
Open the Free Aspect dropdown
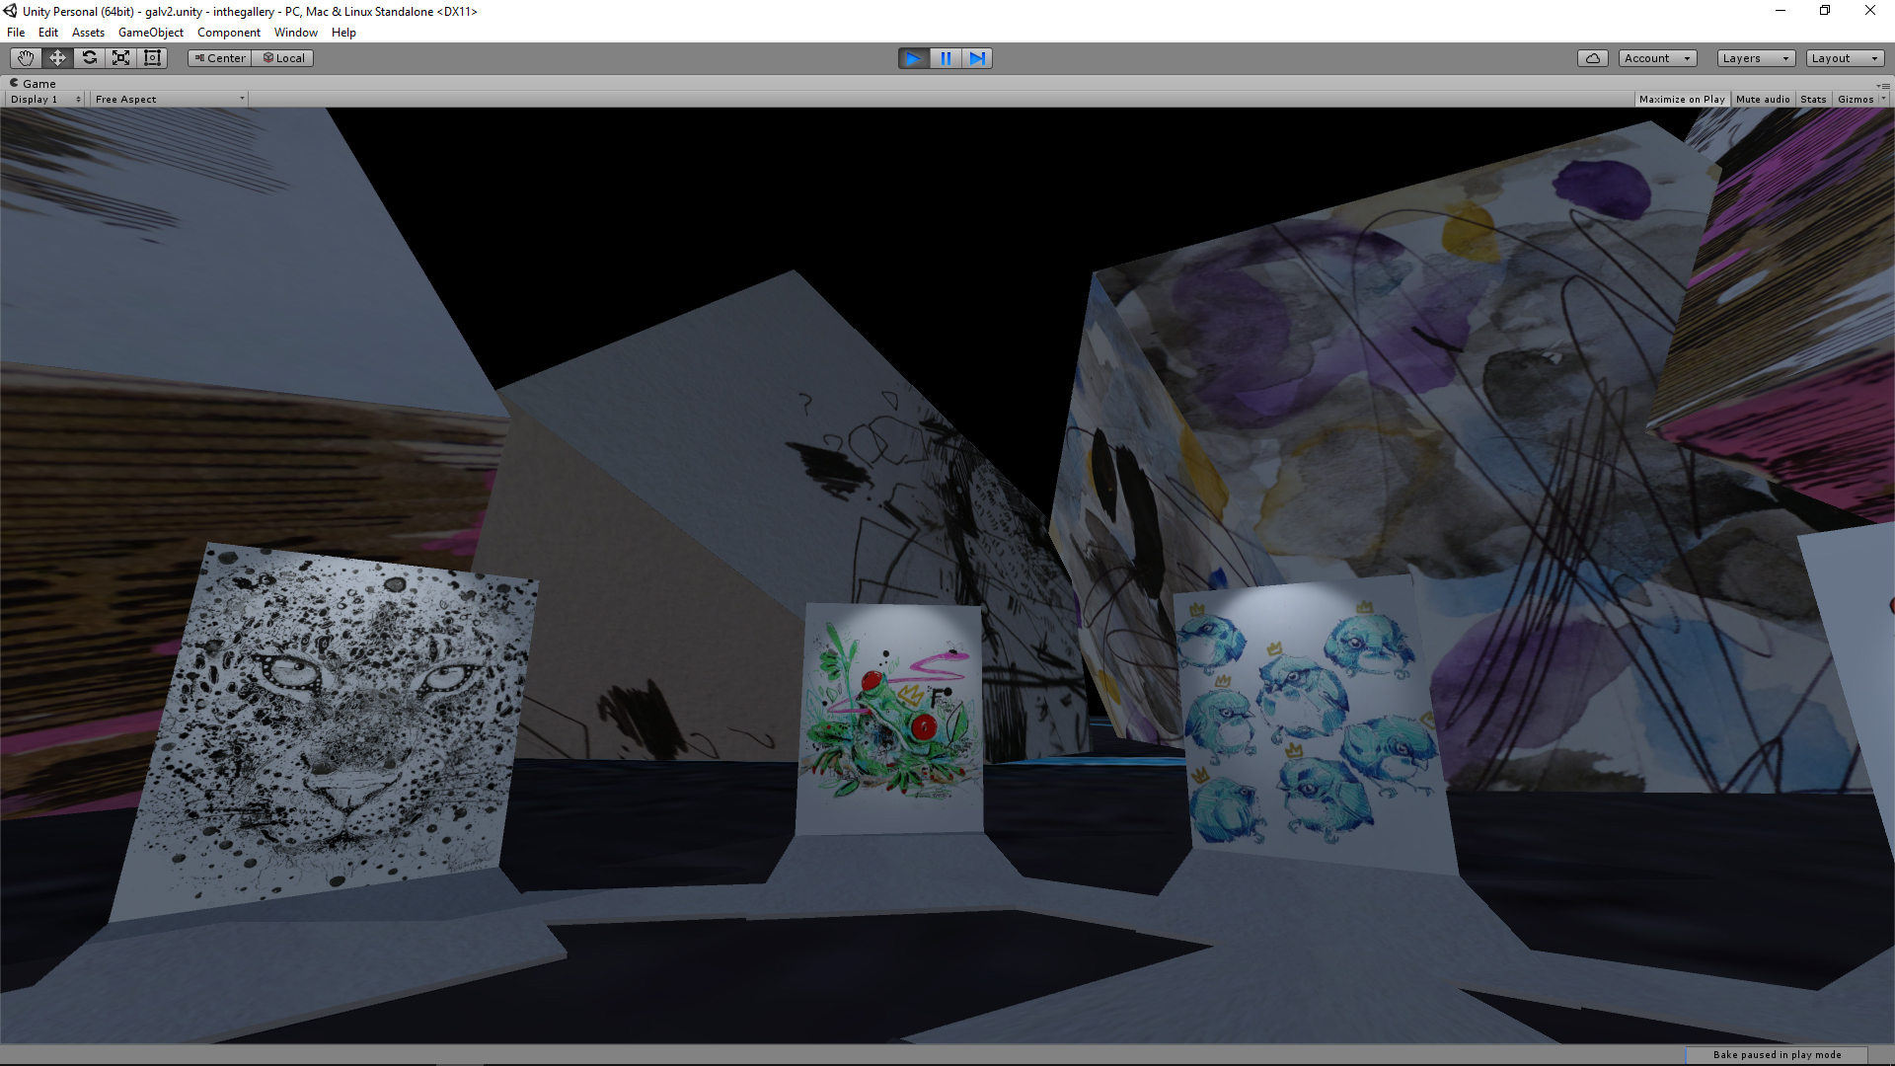point(170,100)
